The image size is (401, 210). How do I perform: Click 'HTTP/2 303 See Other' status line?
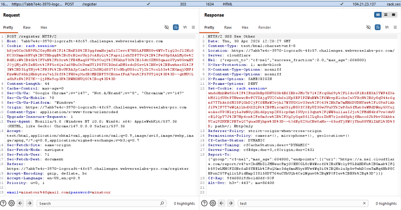pyautogui.click(x=231, y=36)
